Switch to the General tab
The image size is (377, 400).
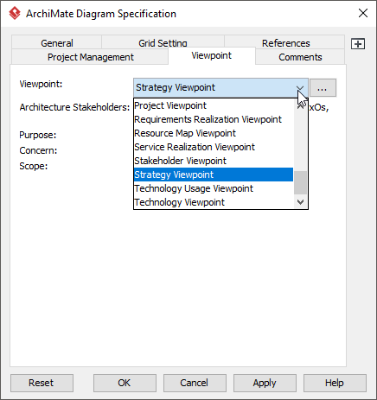[57, 42]
